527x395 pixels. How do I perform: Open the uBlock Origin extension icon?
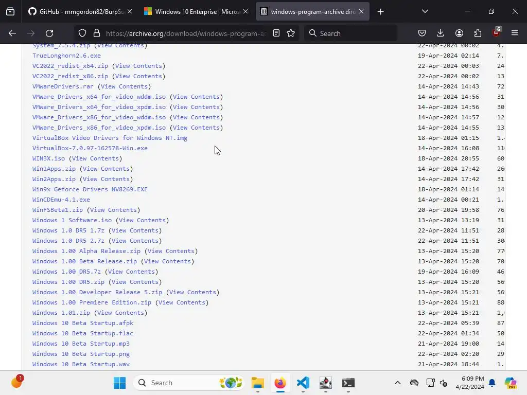pos(496,32)
